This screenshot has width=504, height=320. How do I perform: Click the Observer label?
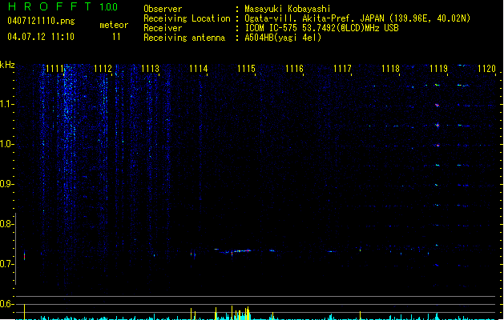click(163, 9)
